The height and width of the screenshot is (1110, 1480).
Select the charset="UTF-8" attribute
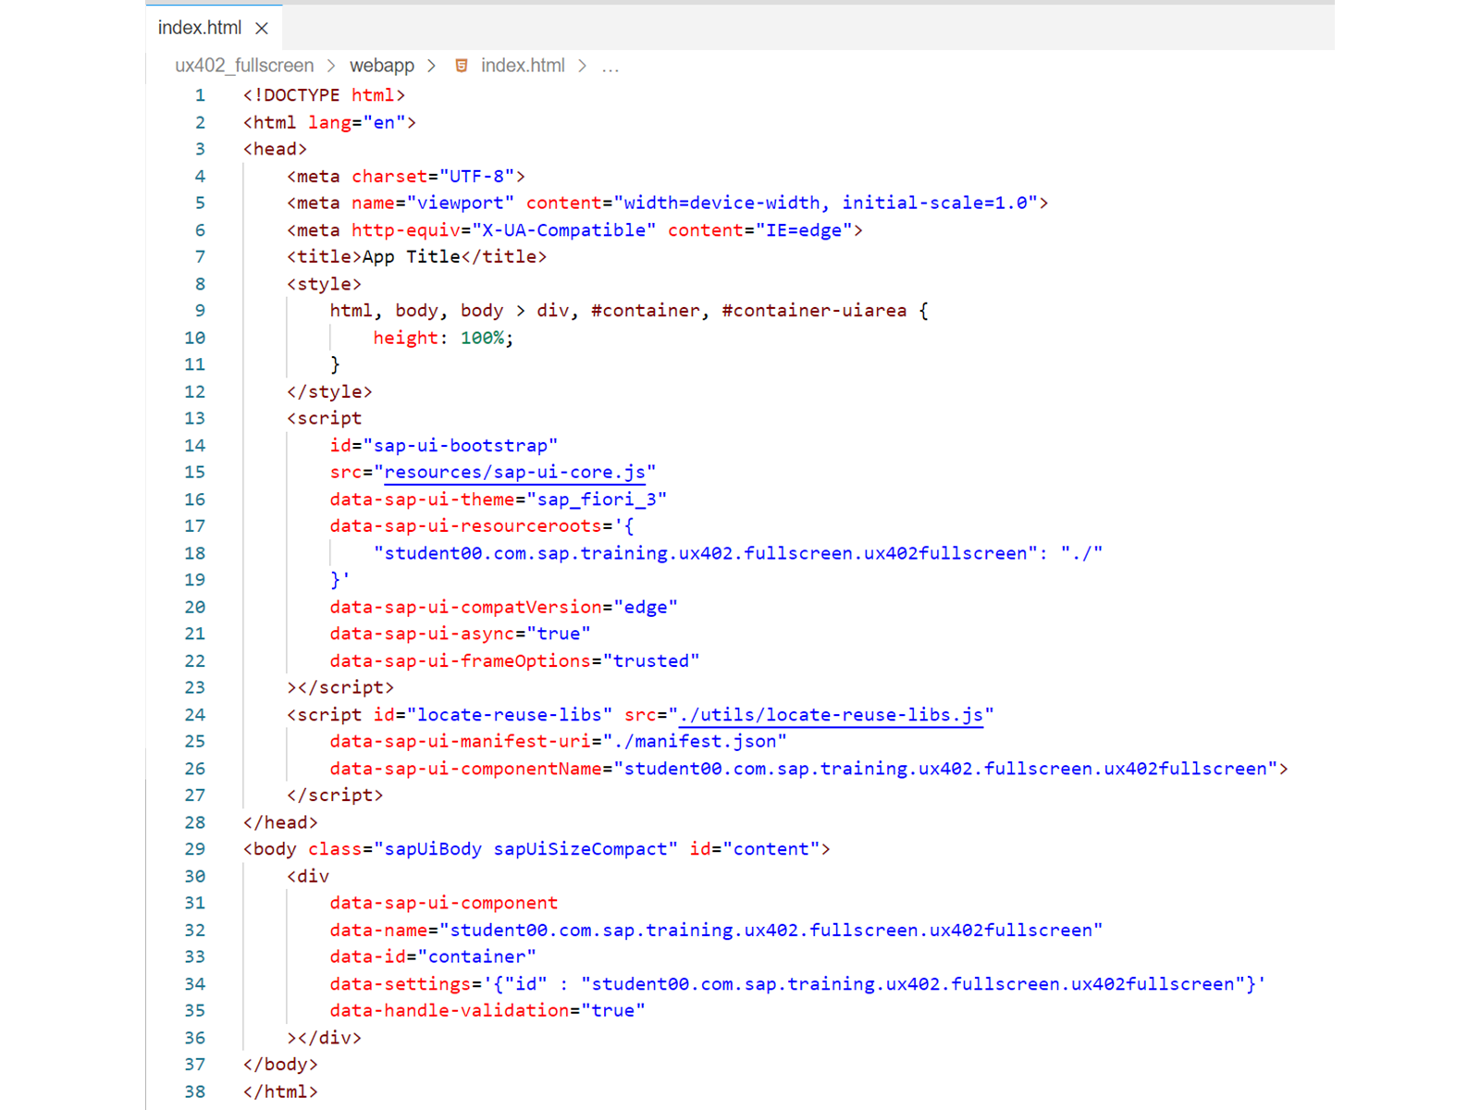click(x=433, y=176)
